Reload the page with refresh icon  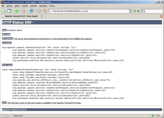(31, 11)
